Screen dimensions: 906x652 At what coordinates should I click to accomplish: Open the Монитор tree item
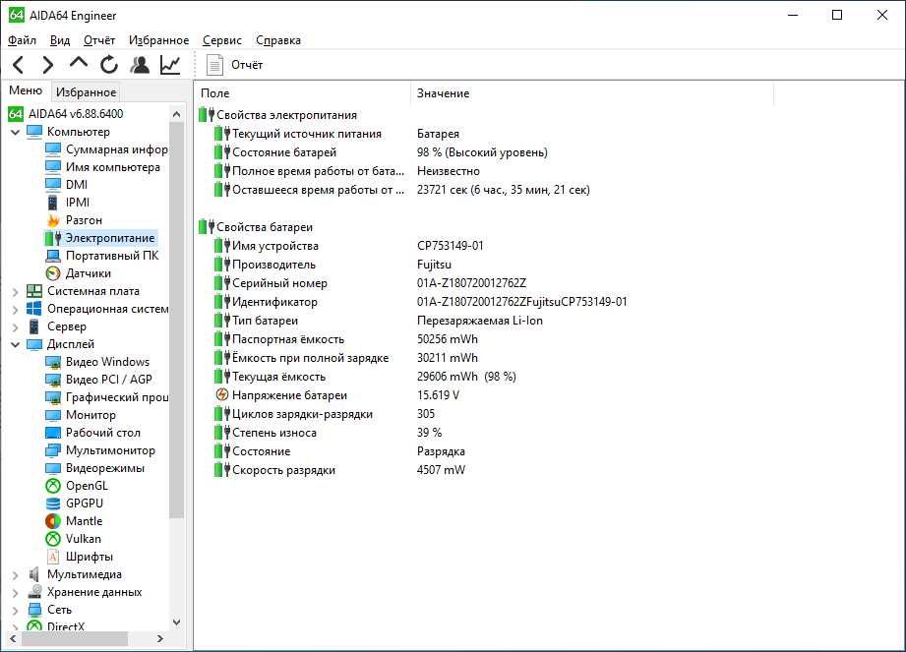pos(81,415)
